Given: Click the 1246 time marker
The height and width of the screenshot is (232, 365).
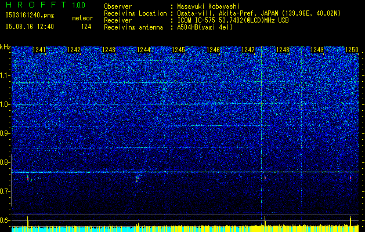Looking at the screenshot, I should (213, 50).
